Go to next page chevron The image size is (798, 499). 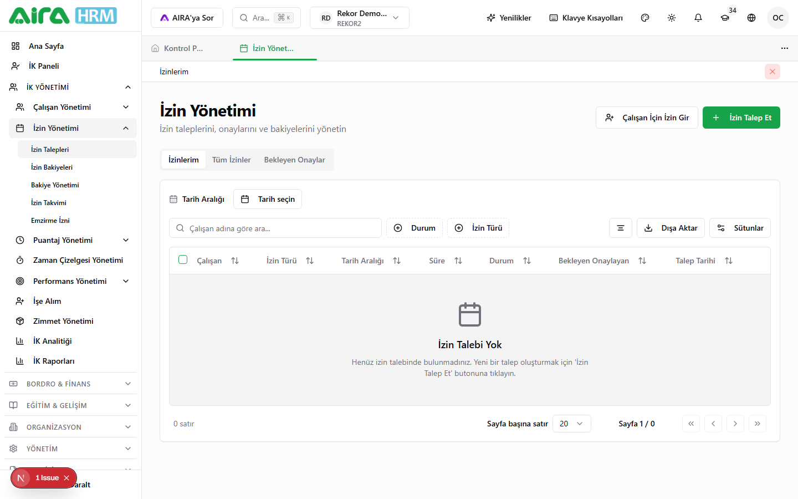tap(735, 424)
